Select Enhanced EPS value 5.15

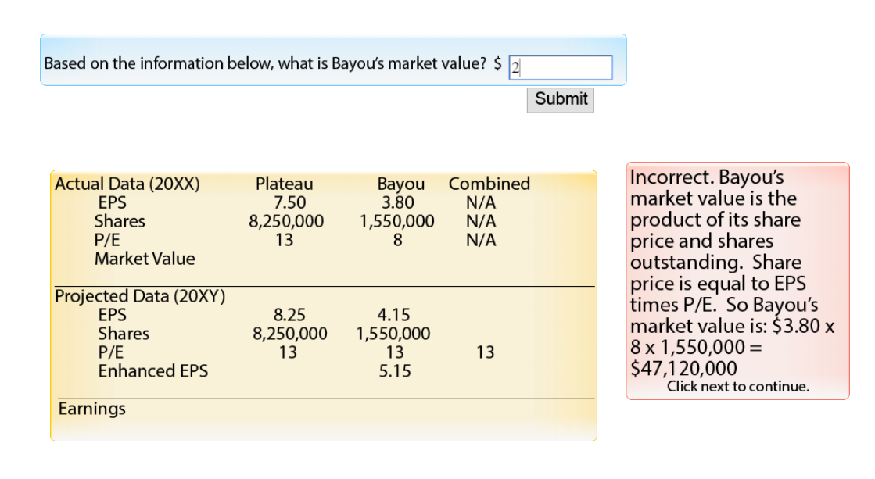click(x=395, y=371)
